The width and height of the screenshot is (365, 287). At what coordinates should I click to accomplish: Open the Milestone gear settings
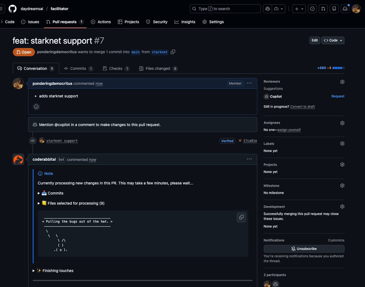coord(342,186)
